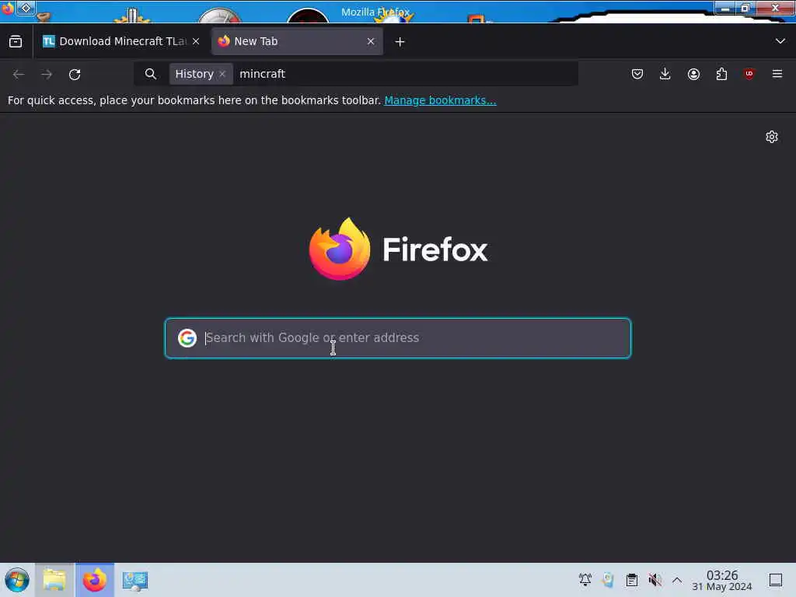The width and height of the screenshot is (796, 597).
Task: Go forward one page
Action: 47,75
